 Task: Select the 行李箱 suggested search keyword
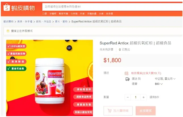[74, 14]
